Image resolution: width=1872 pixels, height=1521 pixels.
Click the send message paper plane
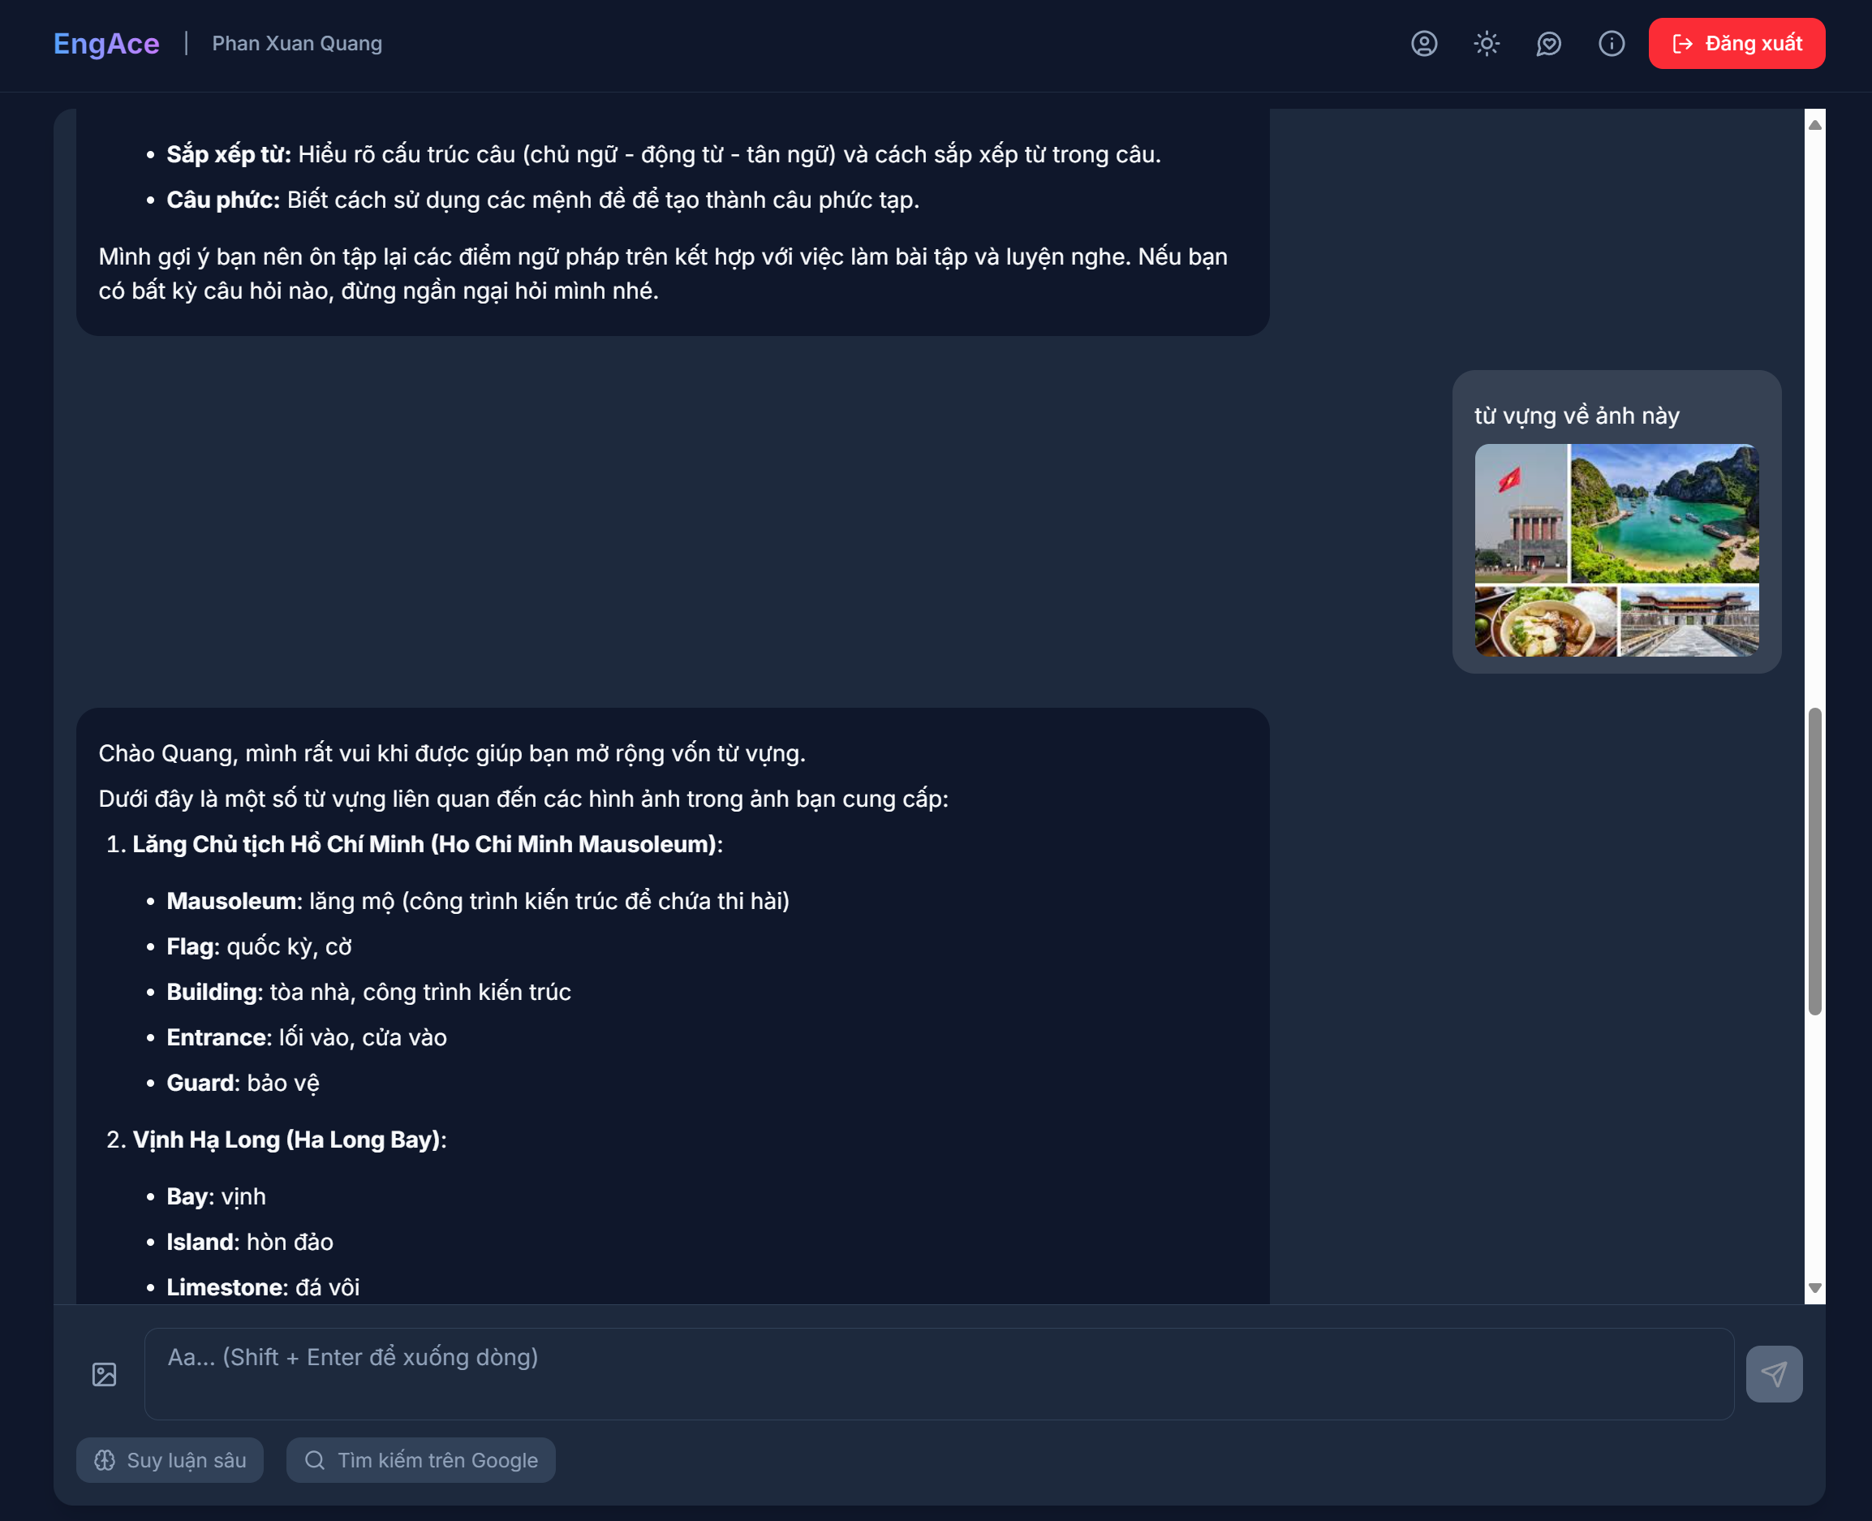[1774, 1374]
